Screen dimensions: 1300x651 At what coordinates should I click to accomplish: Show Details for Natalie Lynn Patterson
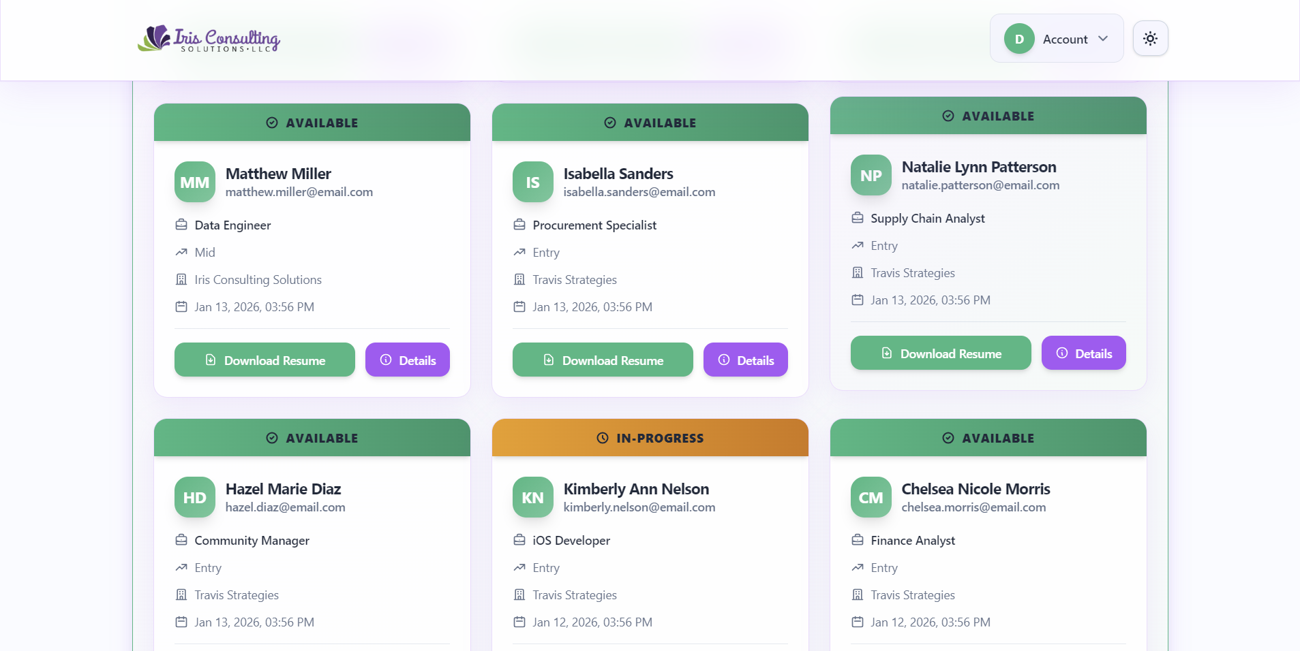[1083, 353]
